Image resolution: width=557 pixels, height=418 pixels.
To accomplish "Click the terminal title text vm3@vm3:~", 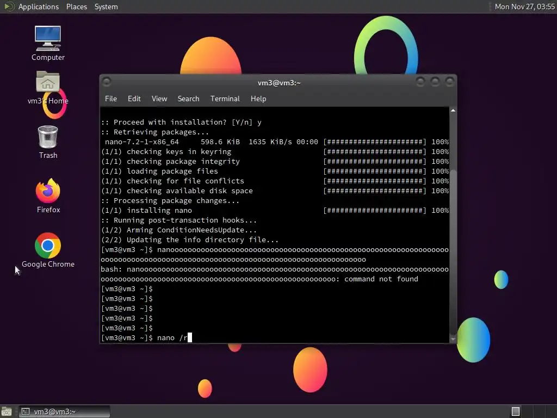I will (279, 83).
